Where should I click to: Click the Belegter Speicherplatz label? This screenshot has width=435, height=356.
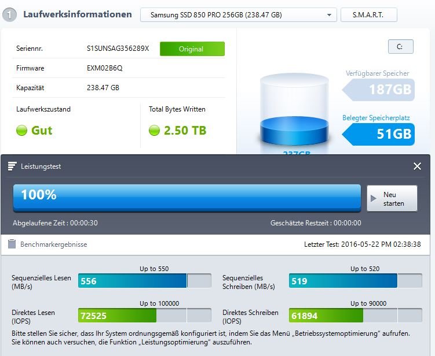click(376, 118)
